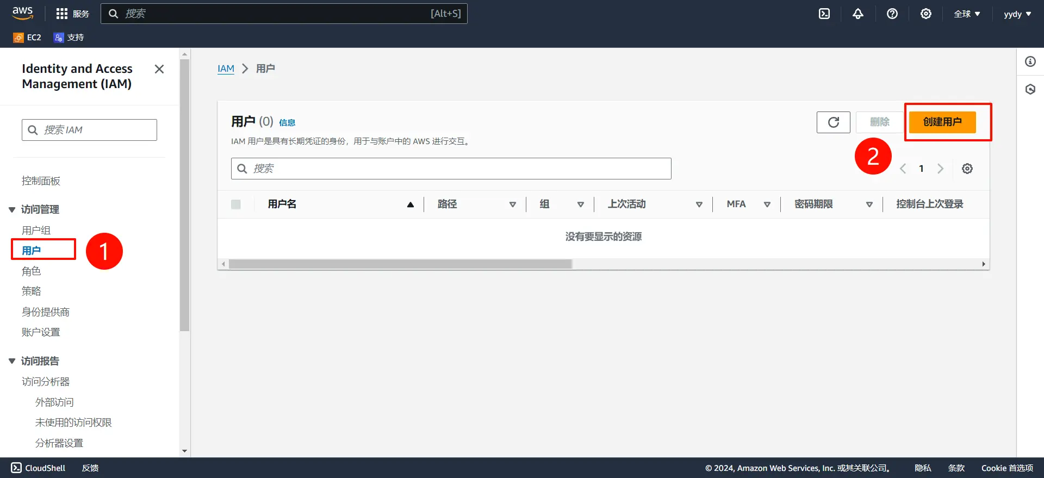Open the 隐私 footer link

click(923, 468)
